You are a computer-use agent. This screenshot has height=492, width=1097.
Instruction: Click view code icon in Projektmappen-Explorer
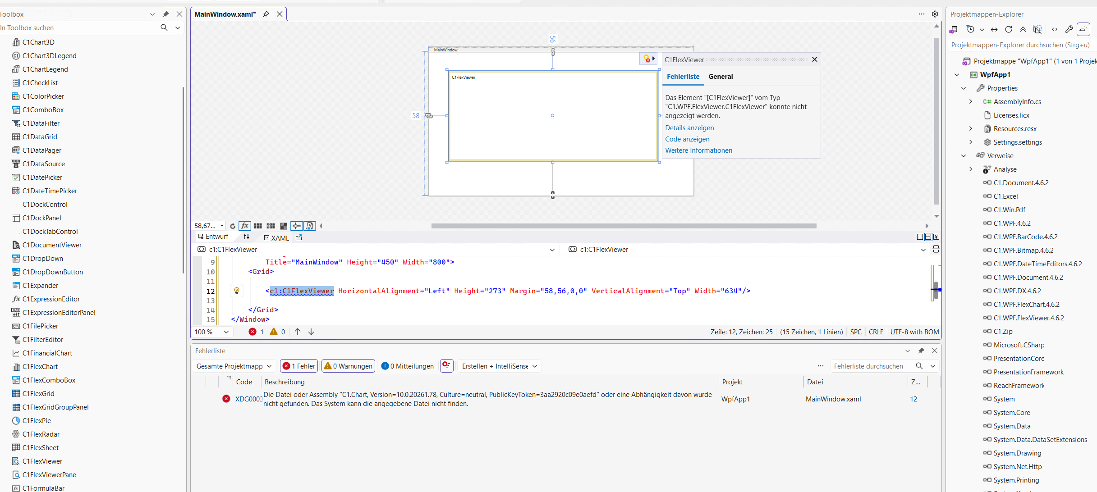click(1055, 30)
